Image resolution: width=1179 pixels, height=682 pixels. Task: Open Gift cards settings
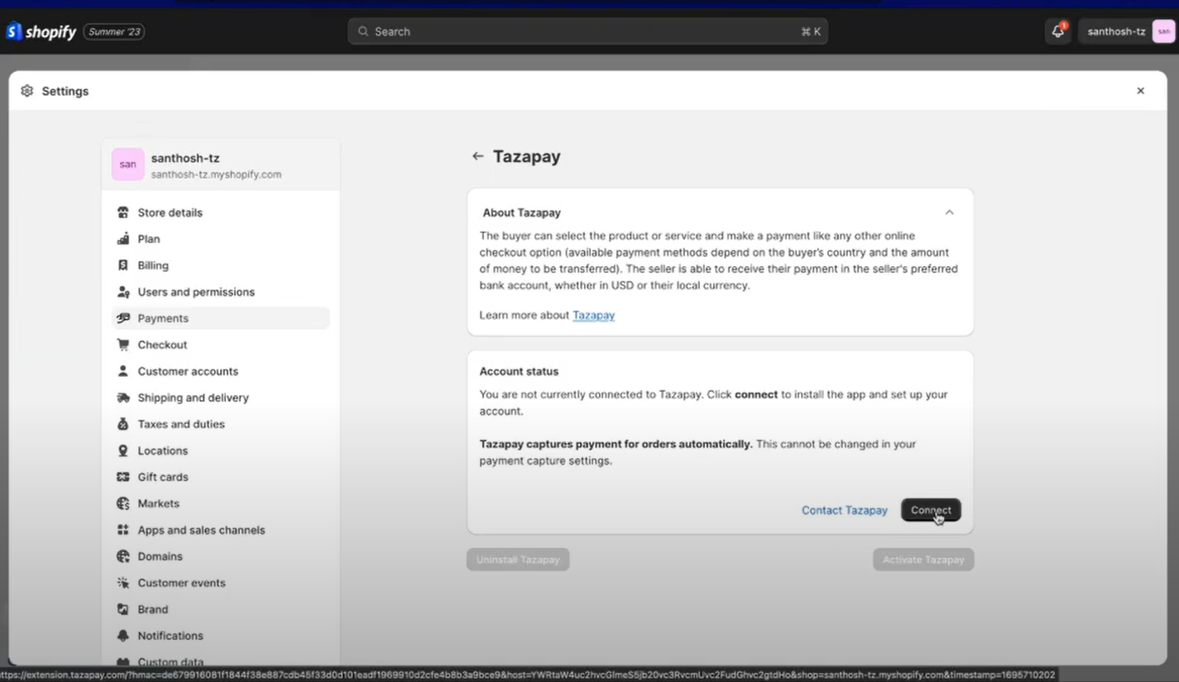pyautogui.click(x=220, y=477)
